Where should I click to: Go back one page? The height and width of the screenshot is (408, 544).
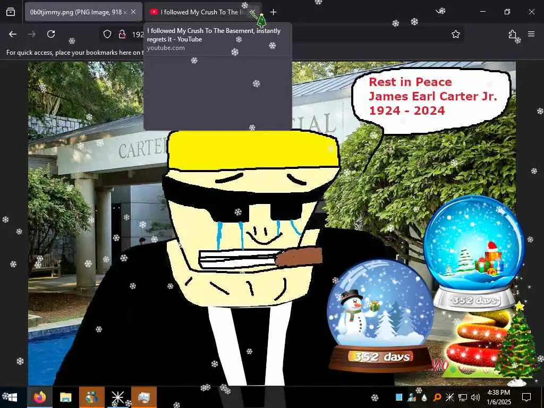[13, 34]
